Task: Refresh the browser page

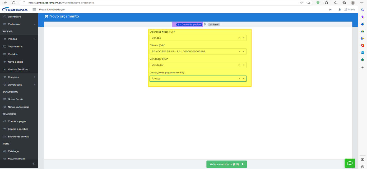Action: 13,3
